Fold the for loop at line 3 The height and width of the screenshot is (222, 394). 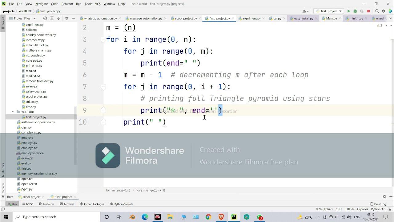pos(103,39)
